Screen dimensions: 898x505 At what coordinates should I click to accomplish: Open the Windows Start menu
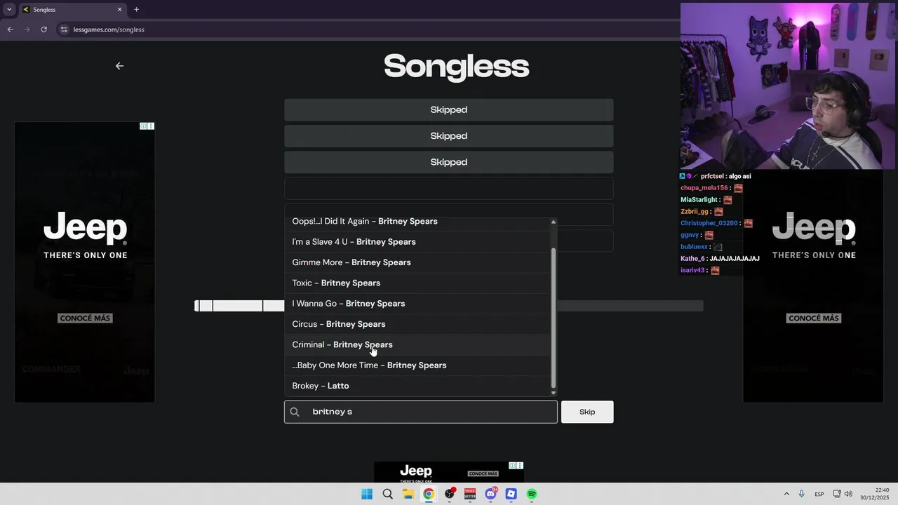coord(367,494)
